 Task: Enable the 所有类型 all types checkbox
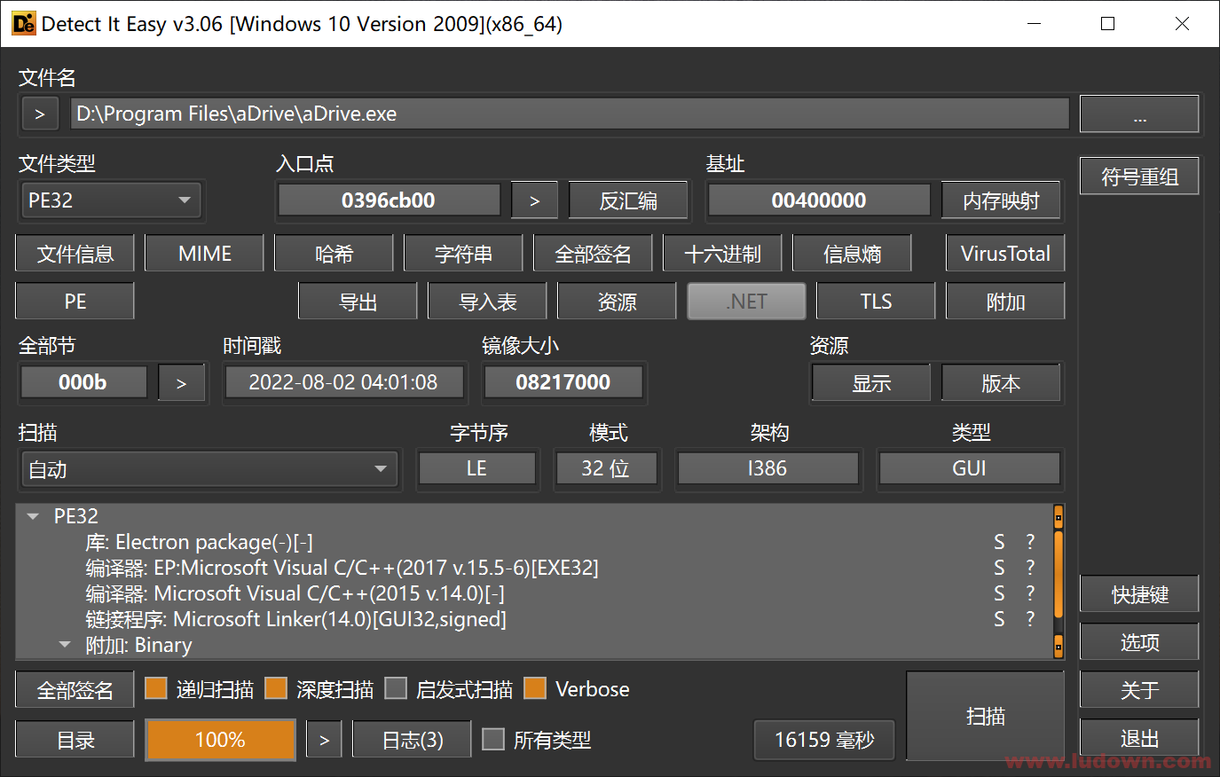pos(493,739)
